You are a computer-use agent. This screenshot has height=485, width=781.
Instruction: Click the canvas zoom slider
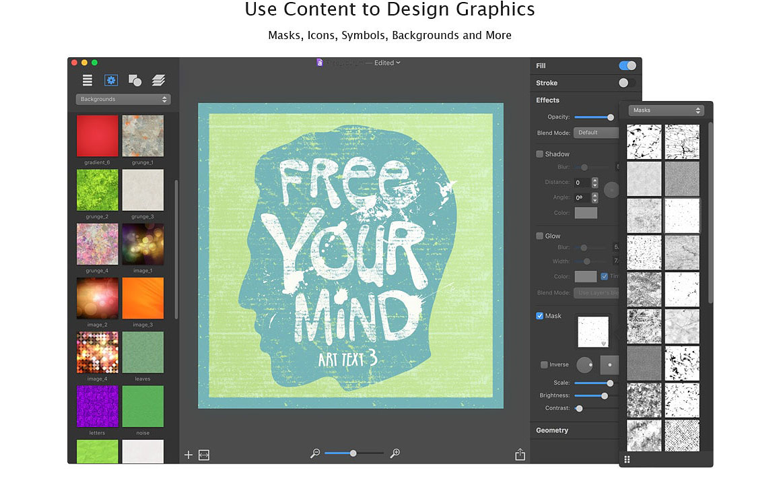click(353, 453)
